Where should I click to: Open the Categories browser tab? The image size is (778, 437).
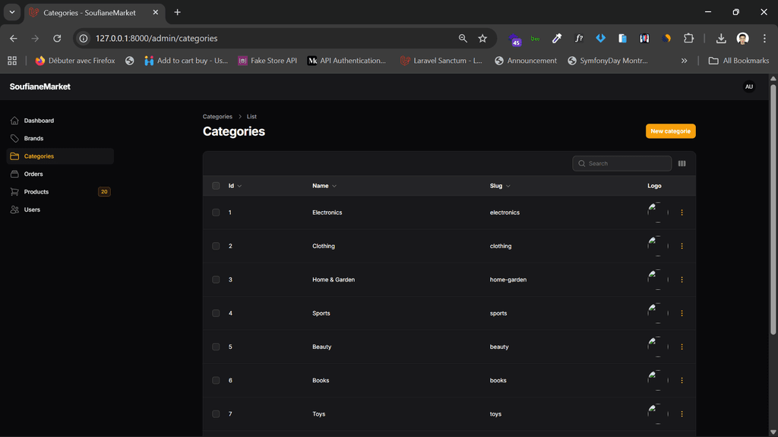point(89,12)
